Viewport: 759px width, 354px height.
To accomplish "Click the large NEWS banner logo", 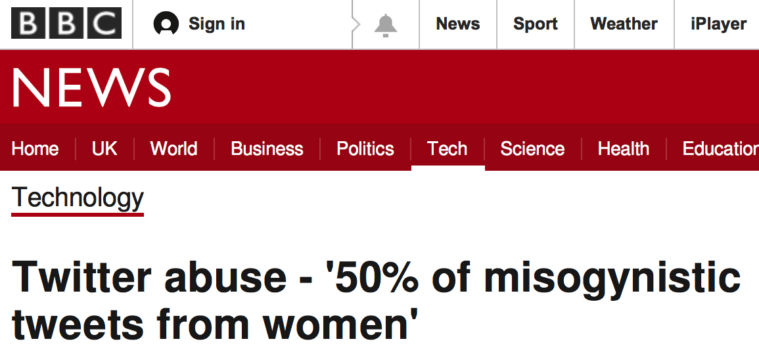I will click(91, 88).
